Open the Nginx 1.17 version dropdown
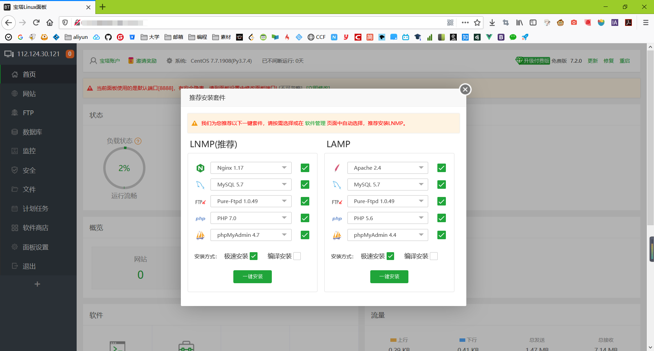The height and width of the screenshot is (351, 654). pos(251,168)
